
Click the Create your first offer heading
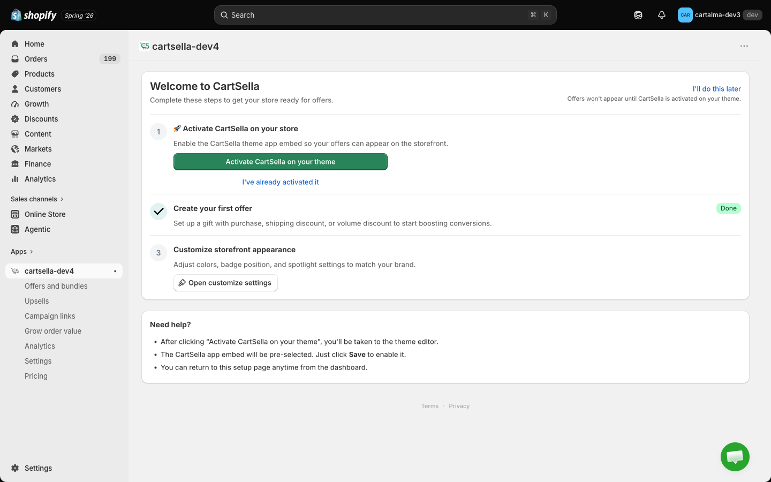tap(213, 208)
